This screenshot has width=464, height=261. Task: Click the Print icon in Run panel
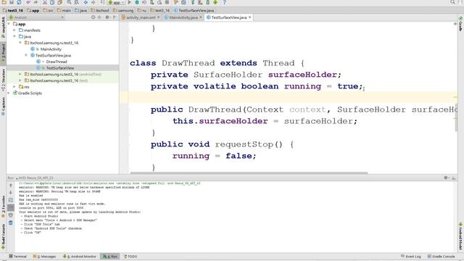point(11,215)
